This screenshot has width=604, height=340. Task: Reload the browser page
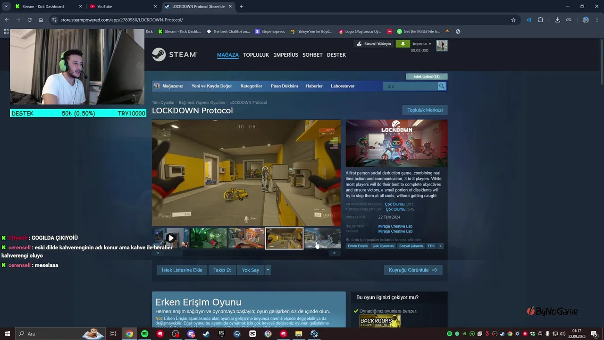(29, 20)
